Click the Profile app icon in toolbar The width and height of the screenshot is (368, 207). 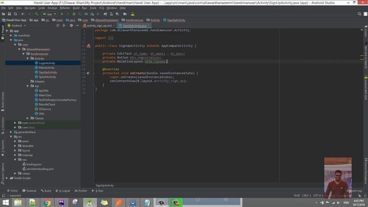coord(86,14)
